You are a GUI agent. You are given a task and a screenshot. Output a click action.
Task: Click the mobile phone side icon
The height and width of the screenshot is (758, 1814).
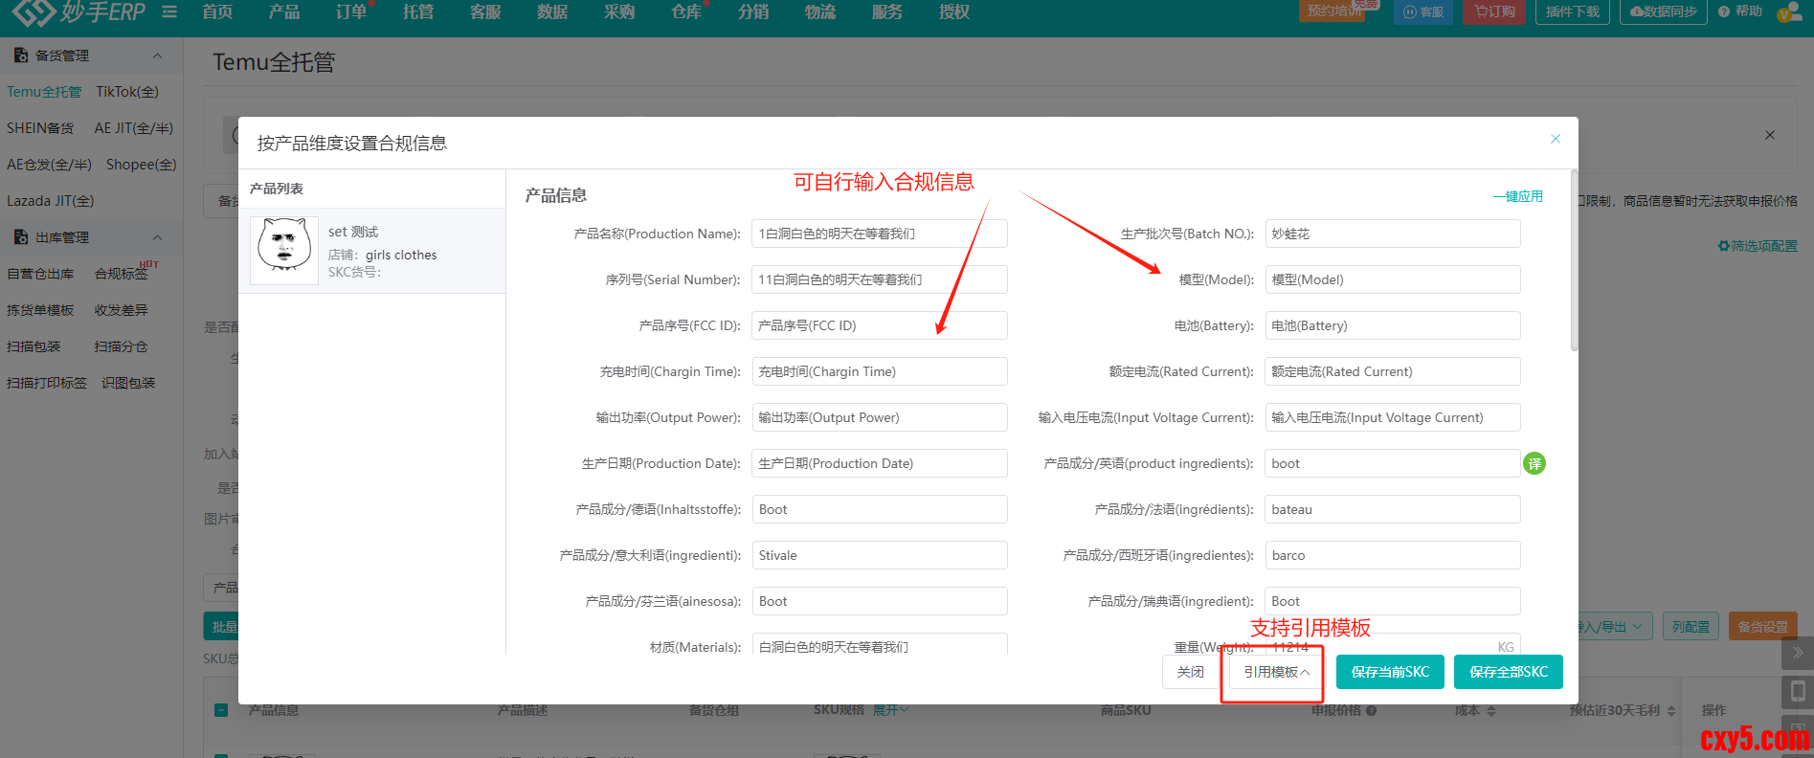coord(1798,691)
